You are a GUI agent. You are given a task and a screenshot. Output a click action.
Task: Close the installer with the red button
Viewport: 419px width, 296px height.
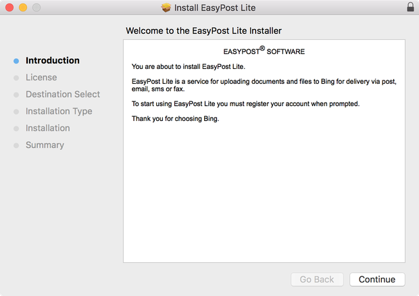click(9, 7)
